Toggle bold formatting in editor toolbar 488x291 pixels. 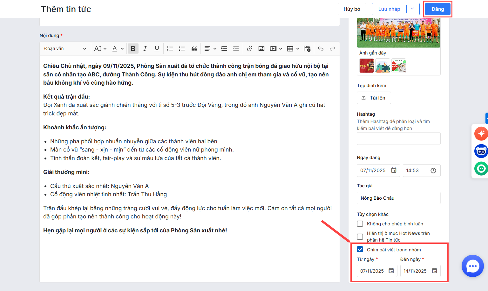point(133,48)
